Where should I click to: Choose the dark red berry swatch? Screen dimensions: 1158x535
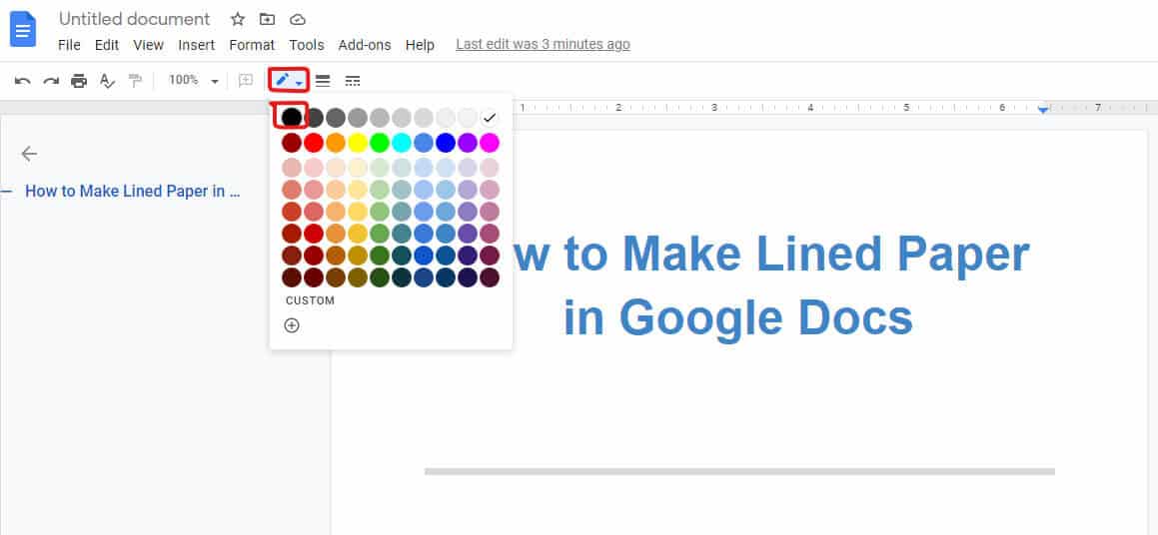click(292, 143)
